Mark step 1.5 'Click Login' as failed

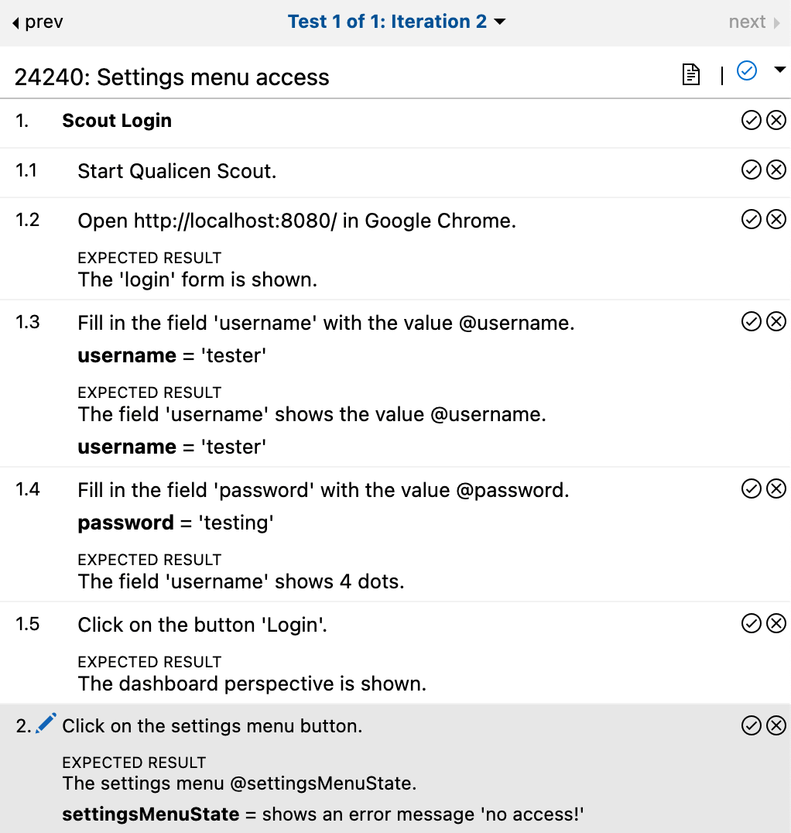(776, 624)
